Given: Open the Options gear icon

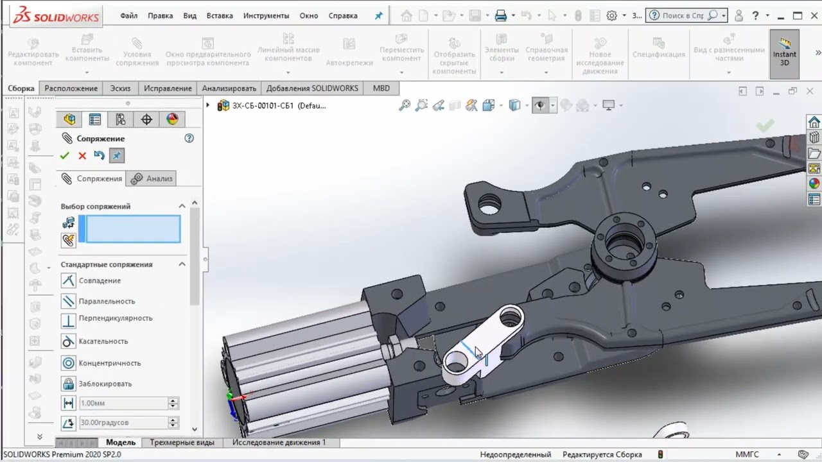Looking at the screenshot, I should coord(612,15).
